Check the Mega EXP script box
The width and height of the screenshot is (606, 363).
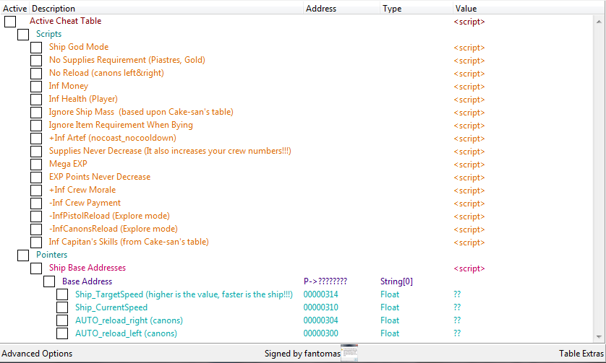coord(36,165)
